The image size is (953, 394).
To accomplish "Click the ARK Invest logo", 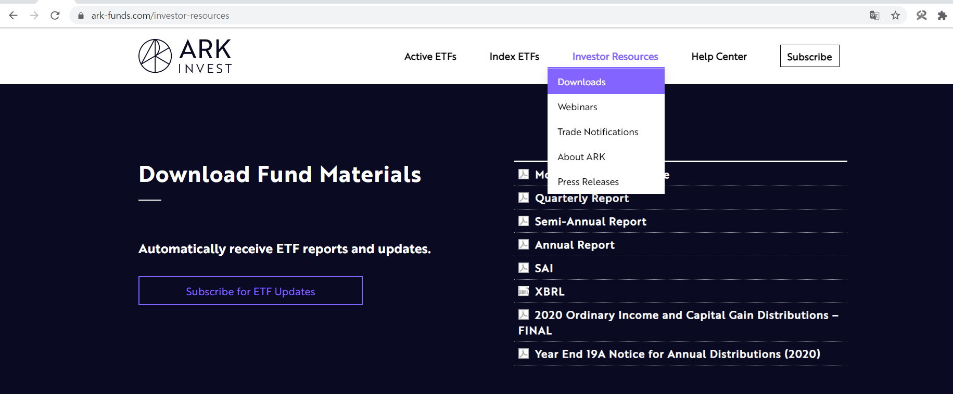I will coord(185,56).
